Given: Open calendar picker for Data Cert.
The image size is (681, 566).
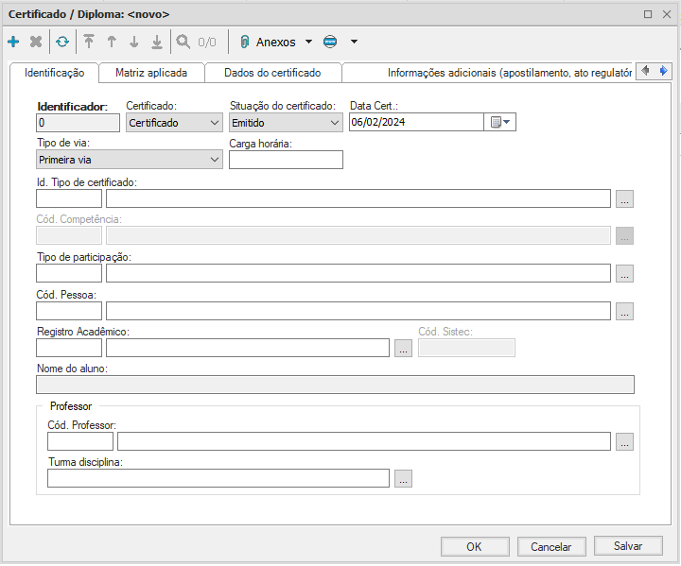Looking at the screenshot, I should tap(499, 122).
